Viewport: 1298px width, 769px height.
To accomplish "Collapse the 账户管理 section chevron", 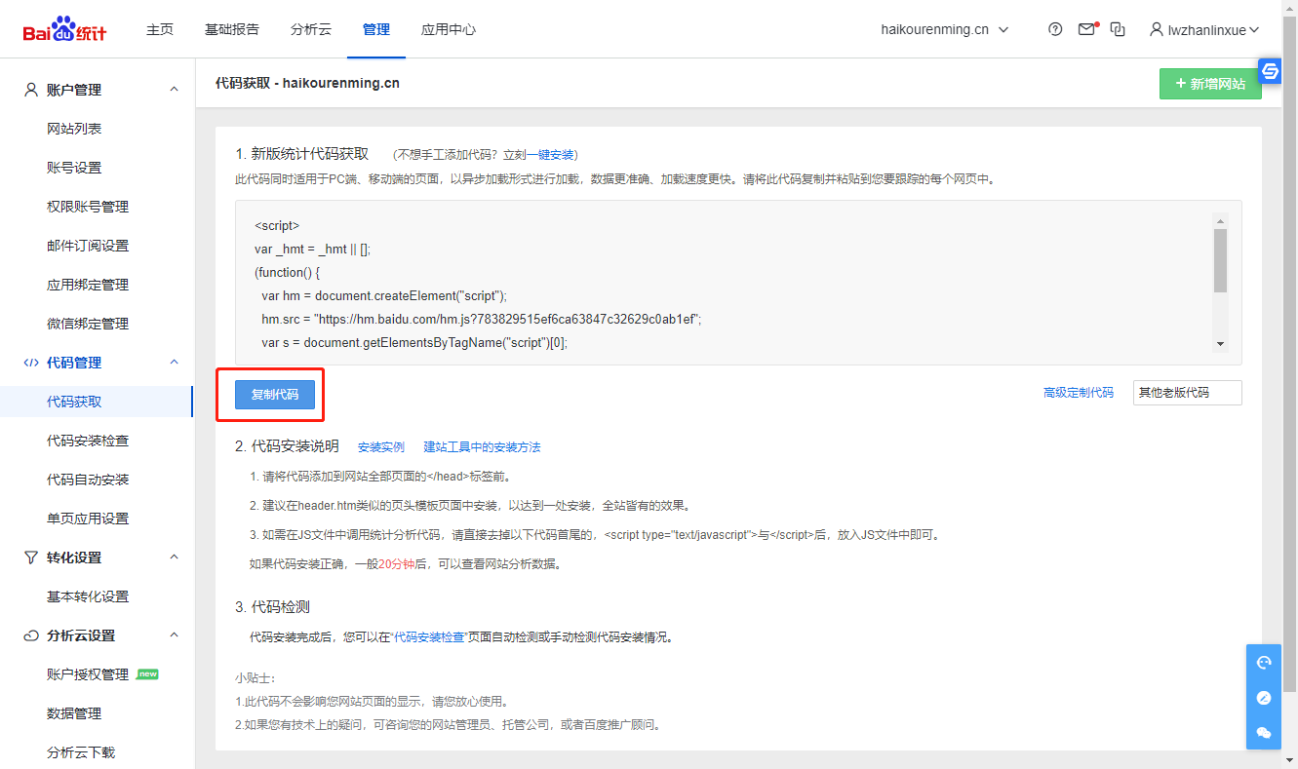I will tap(175, 90).
